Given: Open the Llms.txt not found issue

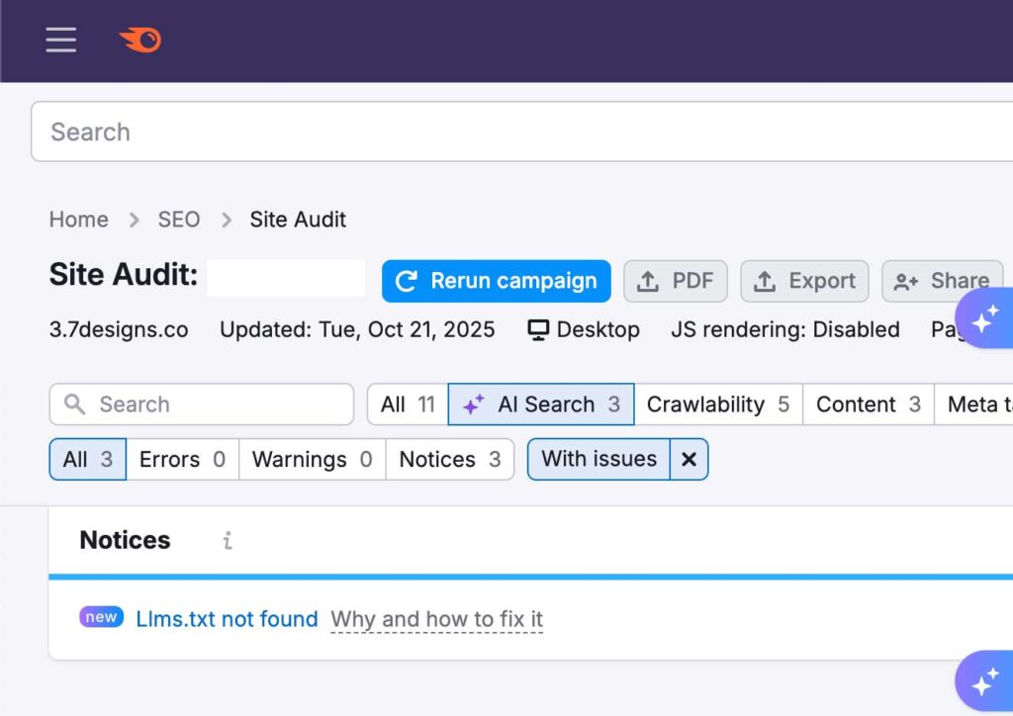Looking at the screenshot, I should pyautogui.click(x=227, y=619).
